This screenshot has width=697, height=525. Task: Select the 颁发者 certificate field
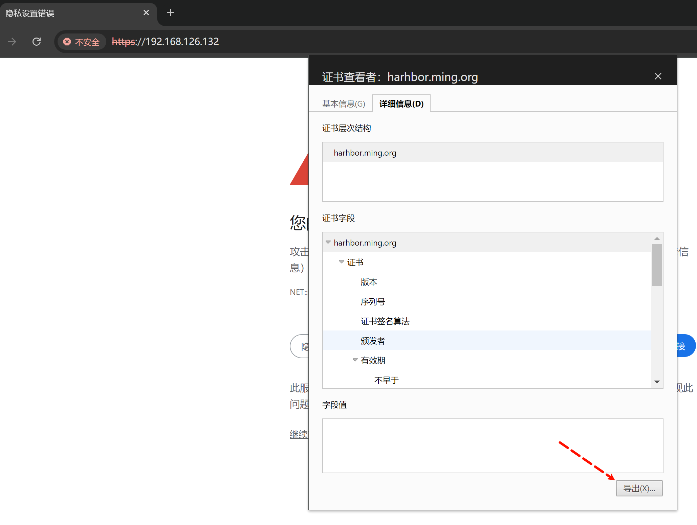point(373,341)
